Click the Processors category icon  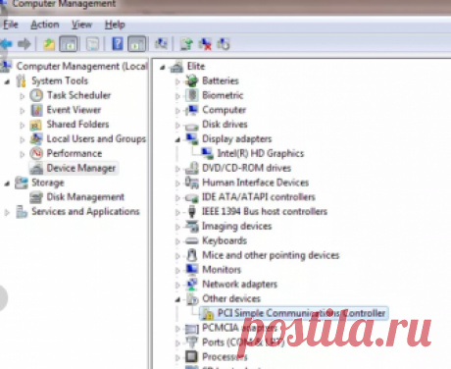click(192, 356)
